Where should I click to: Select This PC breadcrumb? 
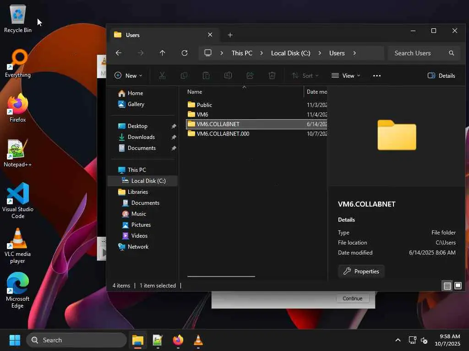pyautogui.click(x=242, y=53)
